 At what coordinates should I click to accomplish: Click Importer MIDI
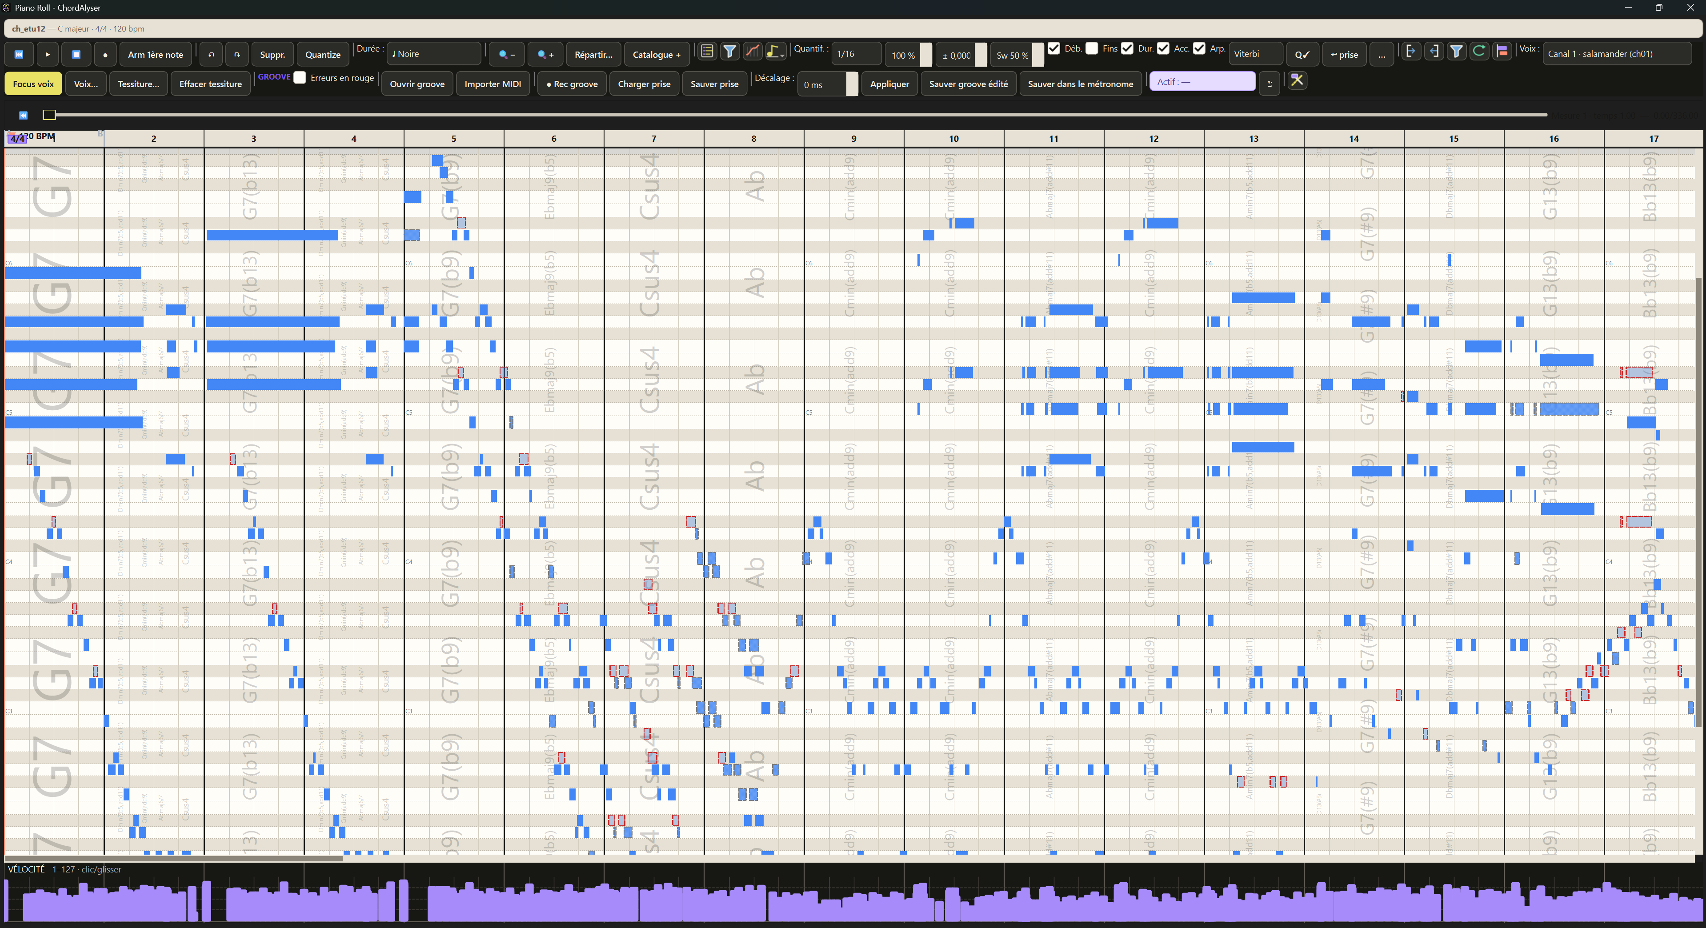point(493,84)
